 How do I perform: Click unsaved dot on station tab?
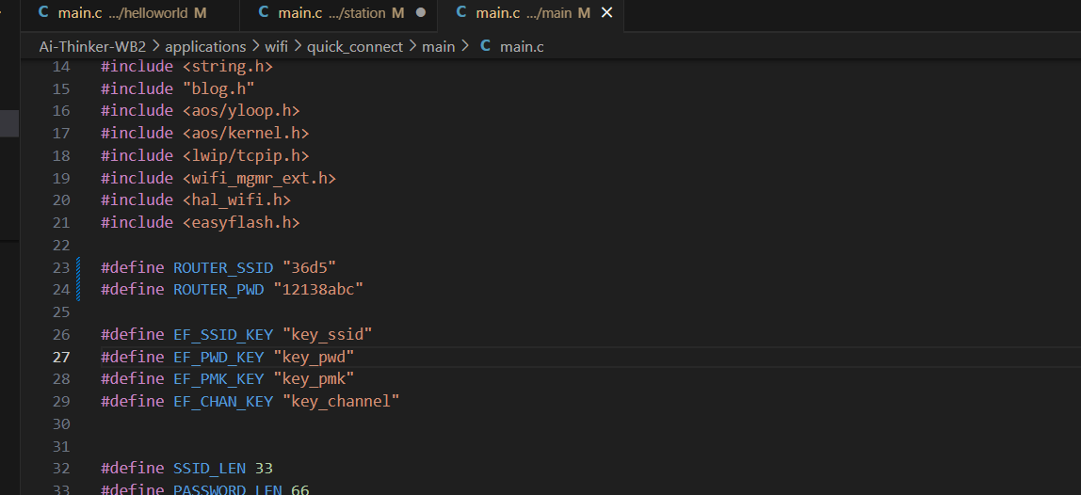(421, 12)
